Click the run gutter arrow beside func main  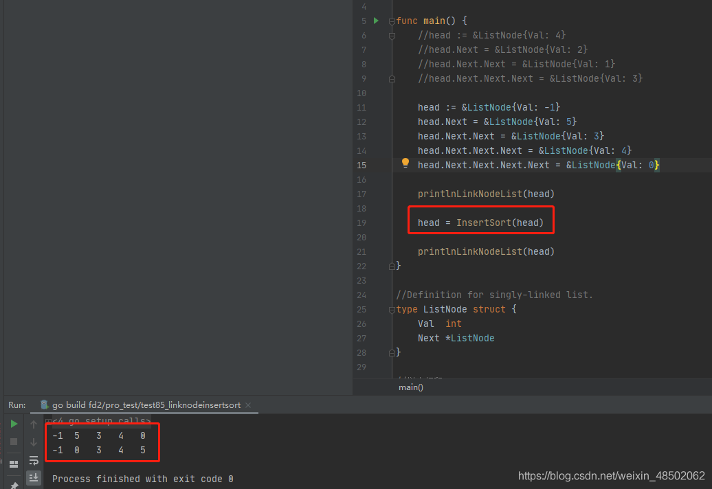(377, 21)
